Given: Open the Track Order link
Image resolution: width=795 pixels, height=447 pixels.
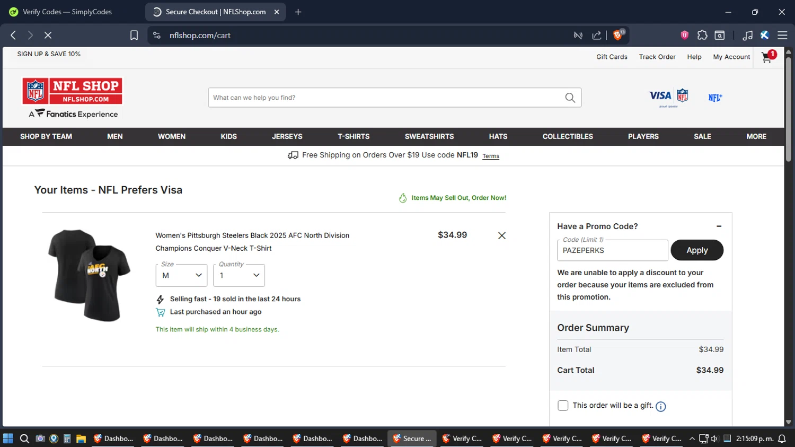Looking at the screenshot, I should [x=657, y=57].
